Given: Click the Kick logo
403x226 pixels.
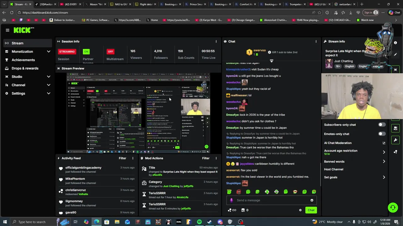Looking at the screenshot, I should point(24,30).
